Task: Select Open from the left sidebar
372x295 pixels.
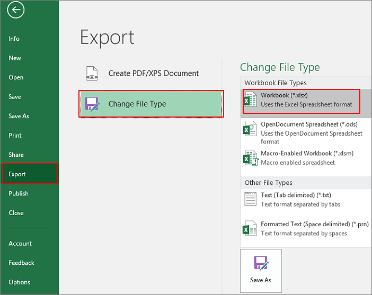Action: tap(16, 77)
